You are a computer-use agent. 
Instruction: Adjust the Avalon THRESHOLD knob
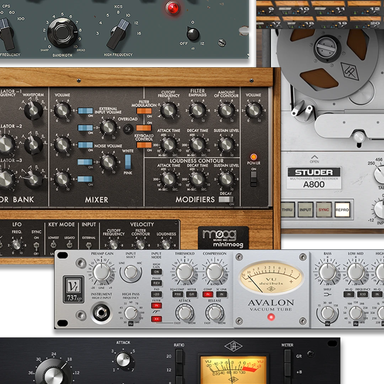(x=185, y=272)
